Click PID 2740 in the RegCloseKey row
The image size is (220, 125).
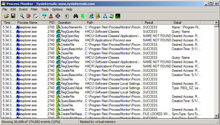51,92
